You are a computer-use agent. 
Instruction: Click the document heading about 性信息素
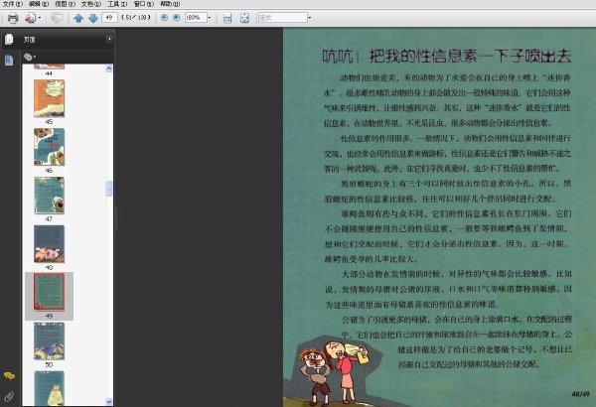[x=447, y=57]
